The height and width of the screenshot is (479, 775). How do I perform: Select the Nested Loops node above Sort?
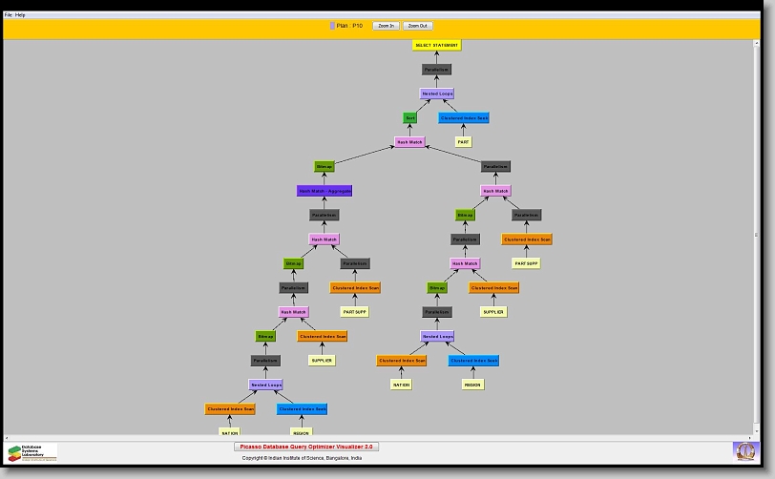(437, 94)
